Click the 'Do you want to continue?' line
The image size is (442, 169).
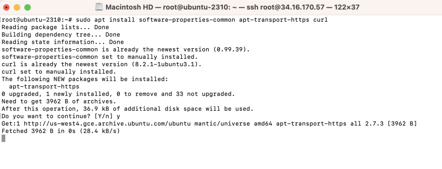[x=61, y=116]
